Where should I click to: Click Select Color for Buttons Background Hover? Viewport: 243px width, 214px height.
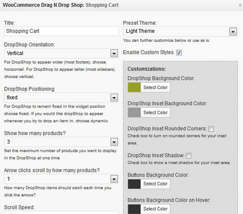tap(155, 209)
